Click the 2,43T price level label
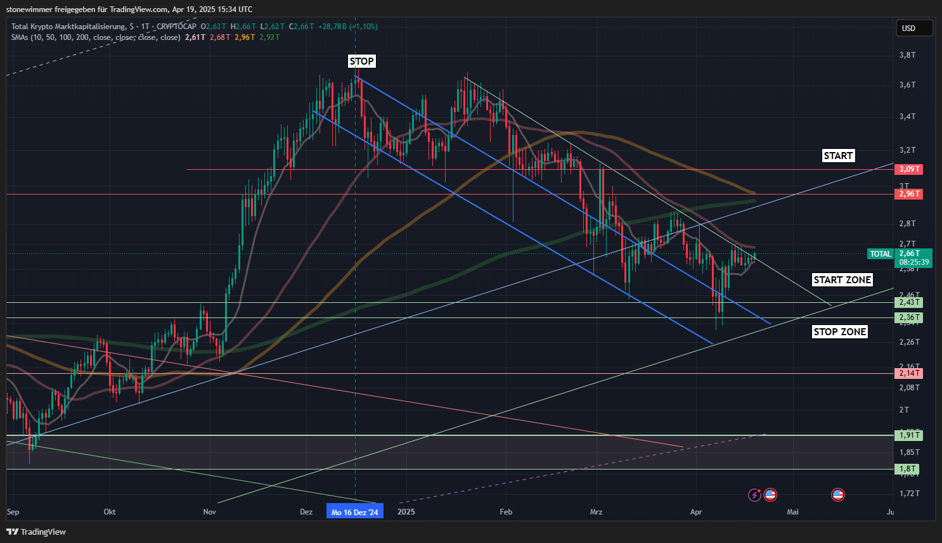942x543 pixels. click(908, 302)
